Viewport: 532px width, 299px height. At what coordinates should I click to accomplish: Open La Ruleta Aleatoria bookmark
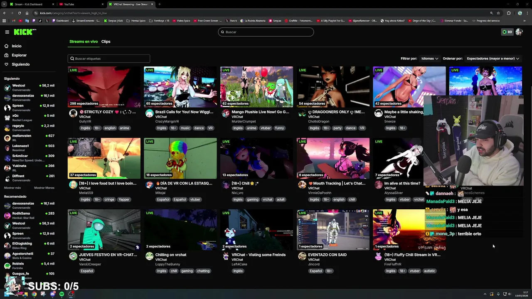click(x=253, y=21)
